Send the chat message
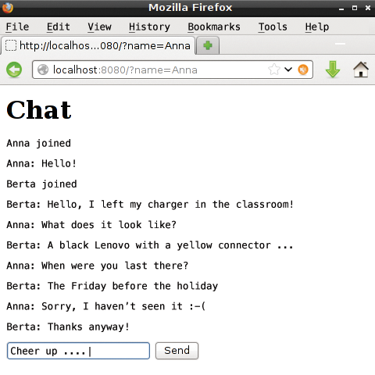375x375 pixels. (x=177, y=351)
